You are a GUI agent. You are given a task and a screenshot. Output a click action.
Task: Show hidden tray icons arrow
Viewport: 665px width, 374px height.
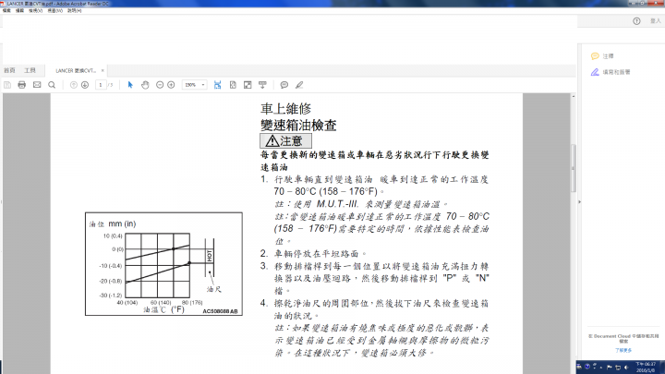601,368
